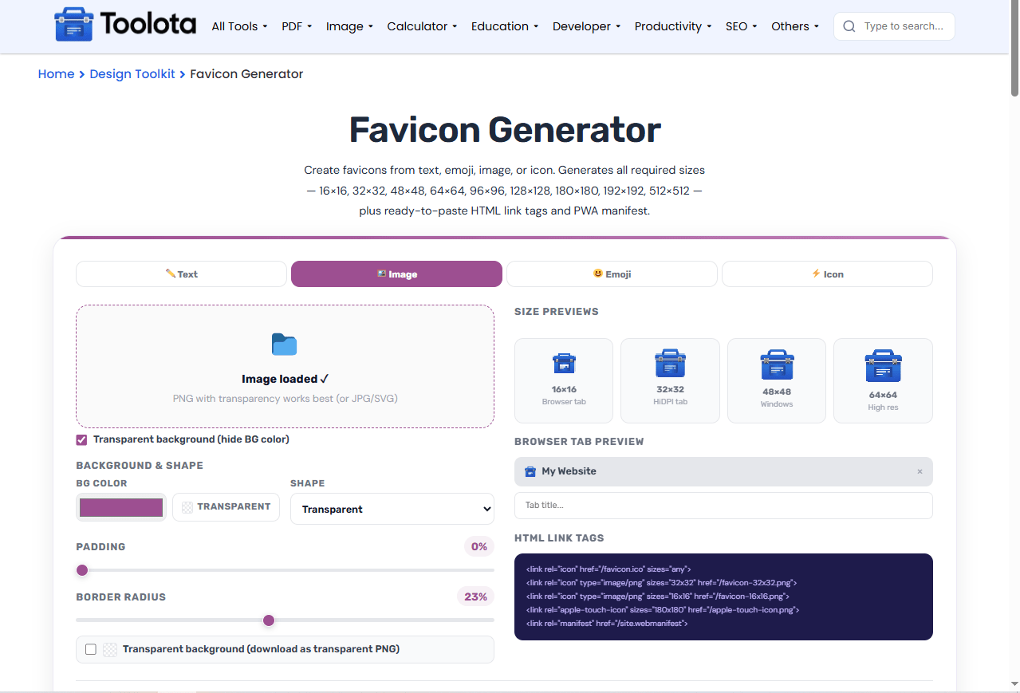Click the Border Radius slider handle
The height and width of the screenshot is (693, 1020).
[x=269, y=620]
